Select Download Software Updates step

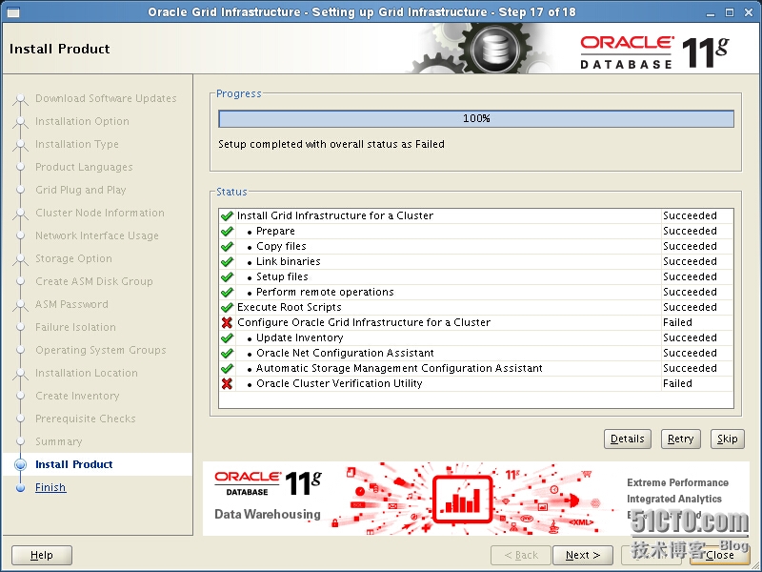tap(106, 98)
